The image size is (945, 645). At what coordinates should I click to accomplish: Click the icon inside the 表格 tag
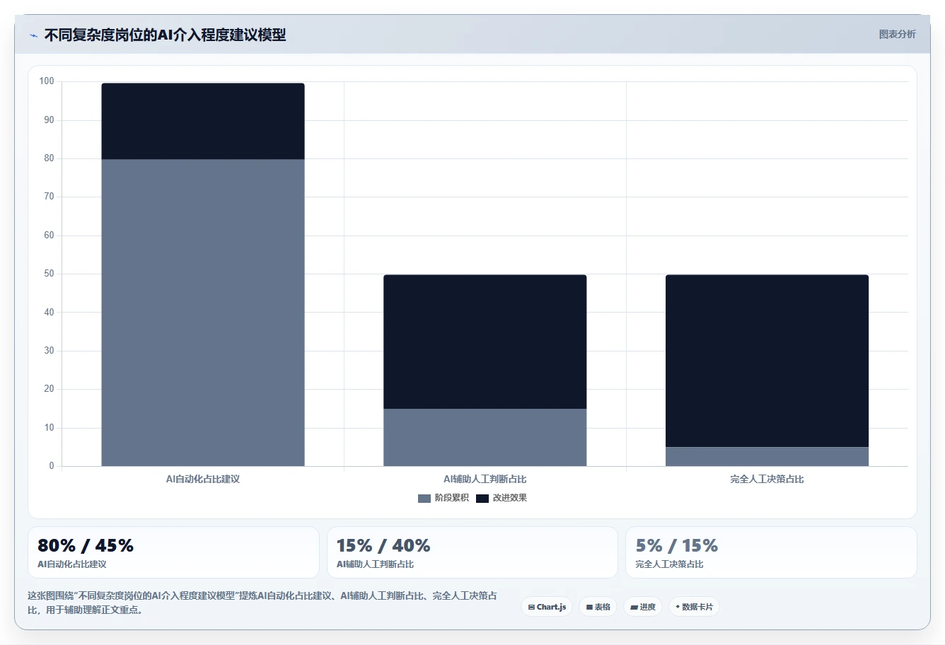[589, 607]
